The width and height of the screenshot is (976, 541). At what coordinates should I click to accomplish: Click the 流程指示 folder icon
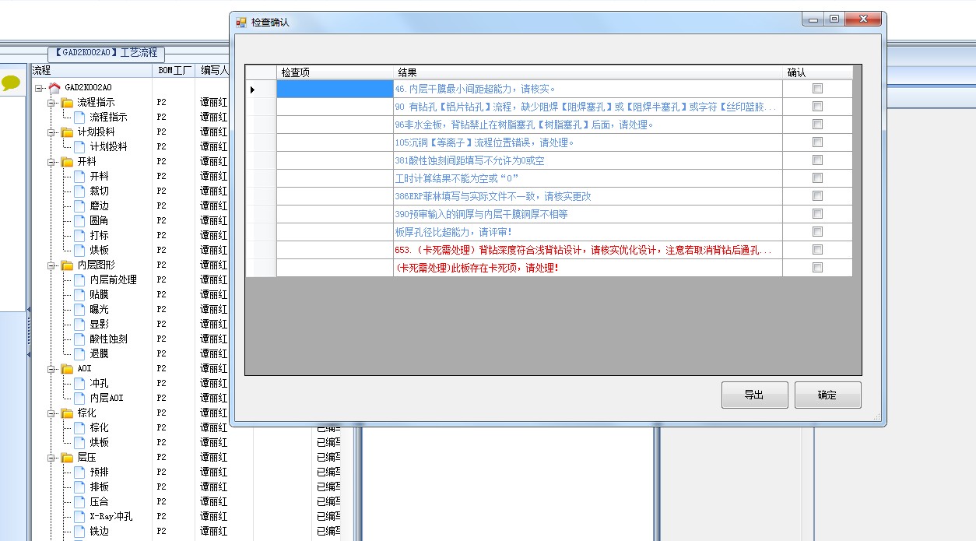[67, 102]
